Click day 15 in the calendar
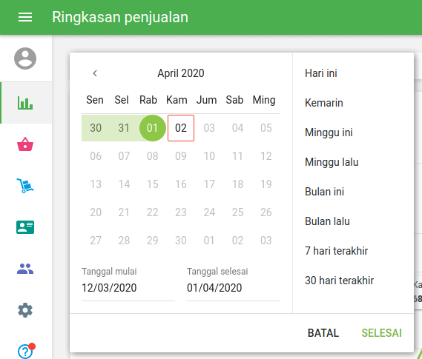 coord(152,184)
